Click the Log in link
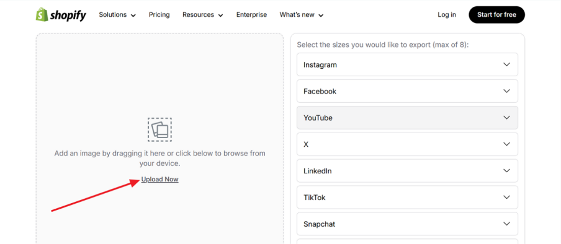The width and height of the screenshot is (561, 244). (x=447, y=15)
